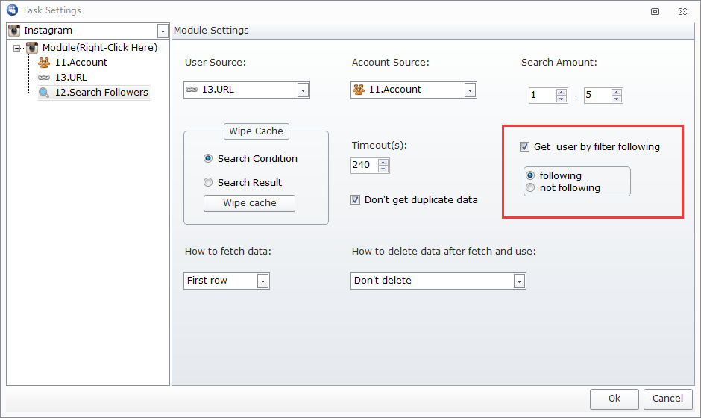This screenshot has width=701, height=418.
Task: Toggle Get user by filter following checkbox
Action: pyautogui.click(x=525, y=147)
